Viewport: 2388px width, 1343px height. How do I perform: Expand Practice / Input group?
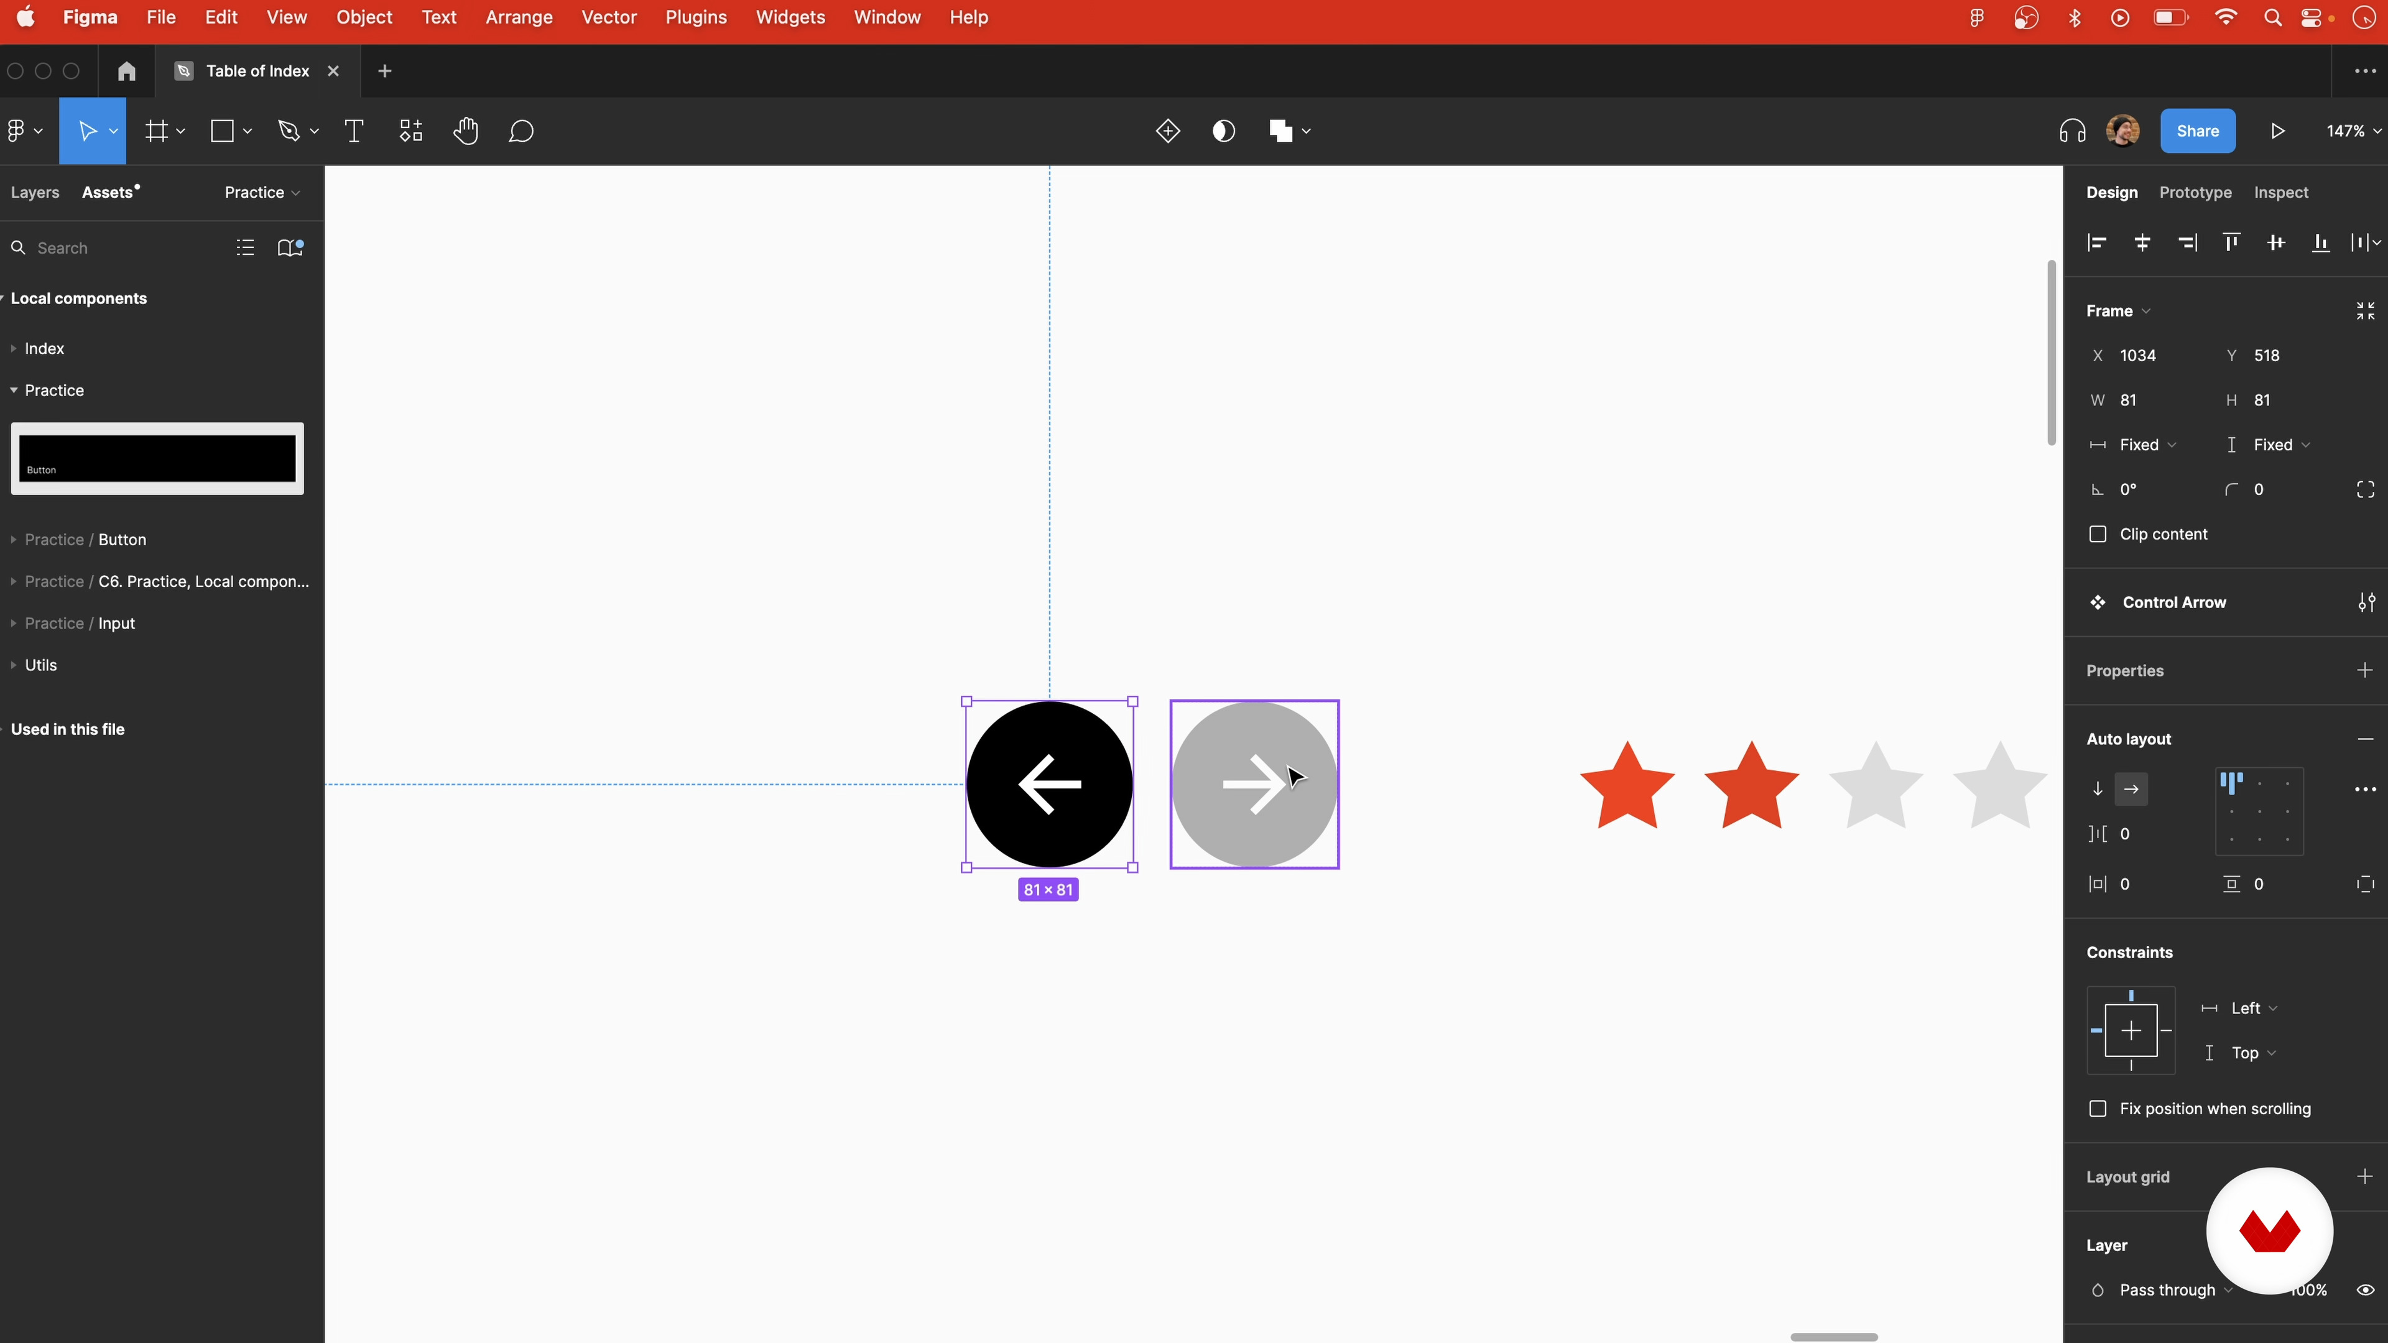click(x=13, y=623)
